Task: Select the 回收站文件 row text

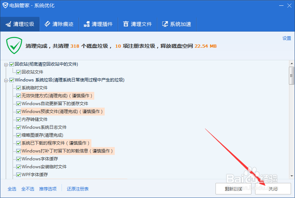Action: point(32,72)
